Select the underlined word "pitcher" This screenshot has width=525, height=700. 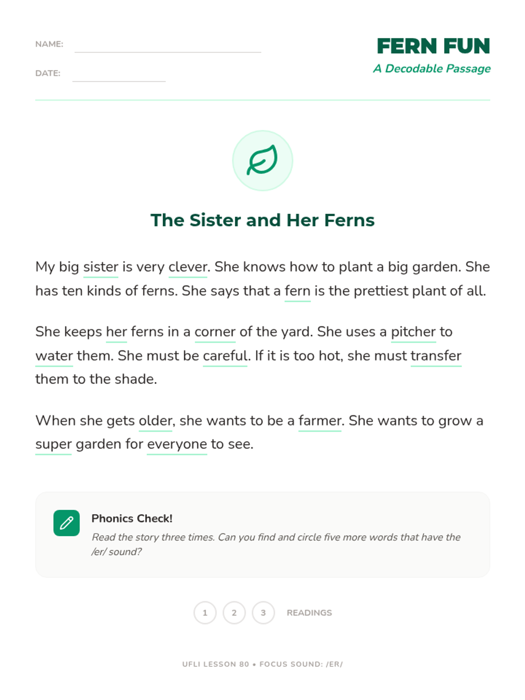[x=413, y=332]
